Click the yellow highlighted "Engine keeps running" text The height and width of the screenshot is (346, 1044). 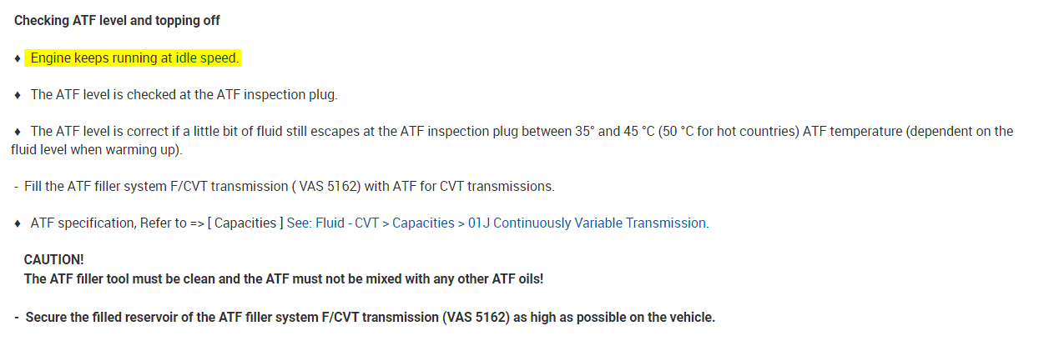[134, 58]
